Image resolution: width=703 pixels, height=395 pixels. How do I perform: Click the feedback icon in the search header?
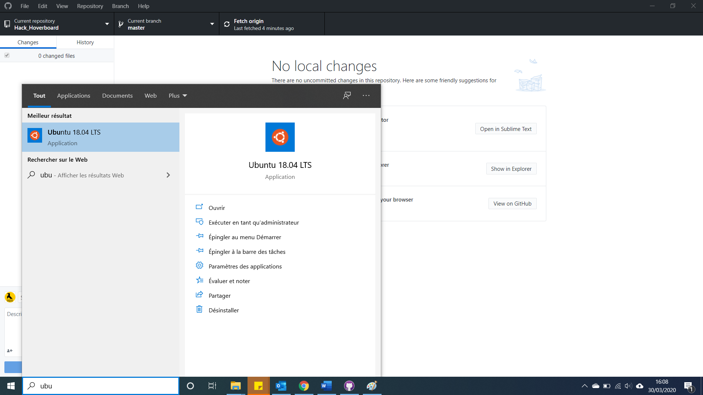point(347,95)
